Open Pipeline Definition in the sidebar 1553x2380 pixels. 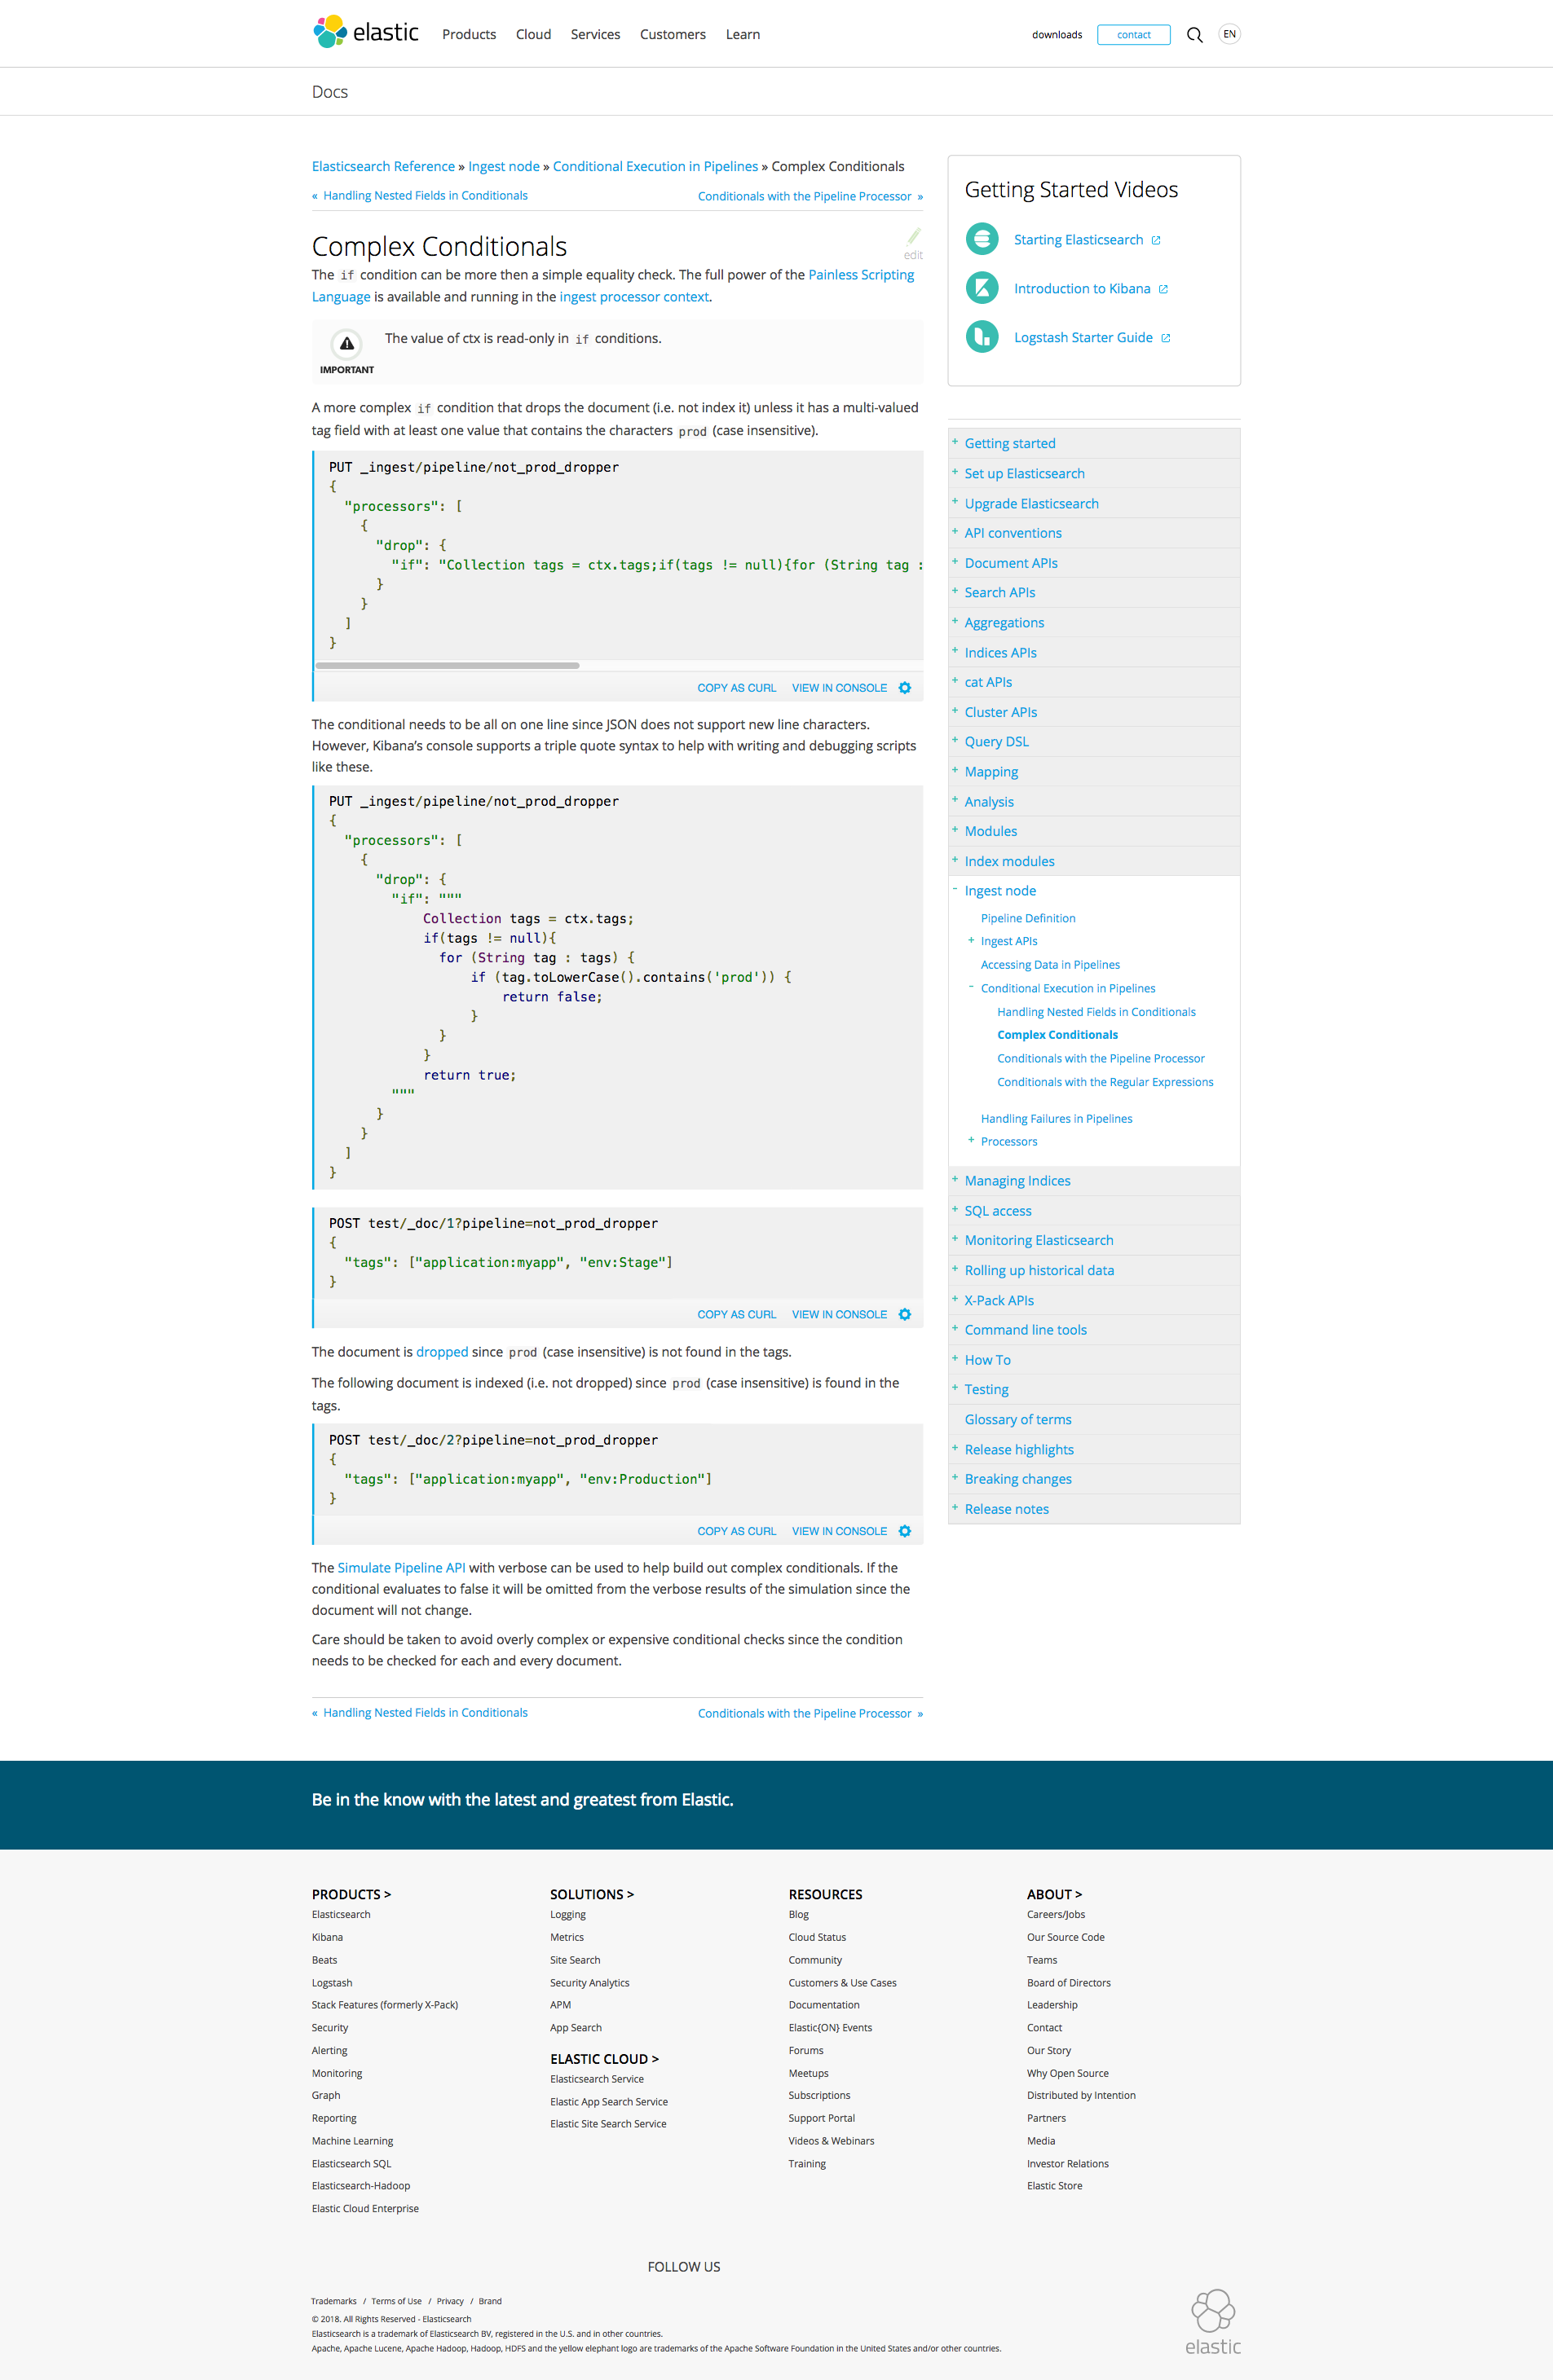coord(1028,918)
